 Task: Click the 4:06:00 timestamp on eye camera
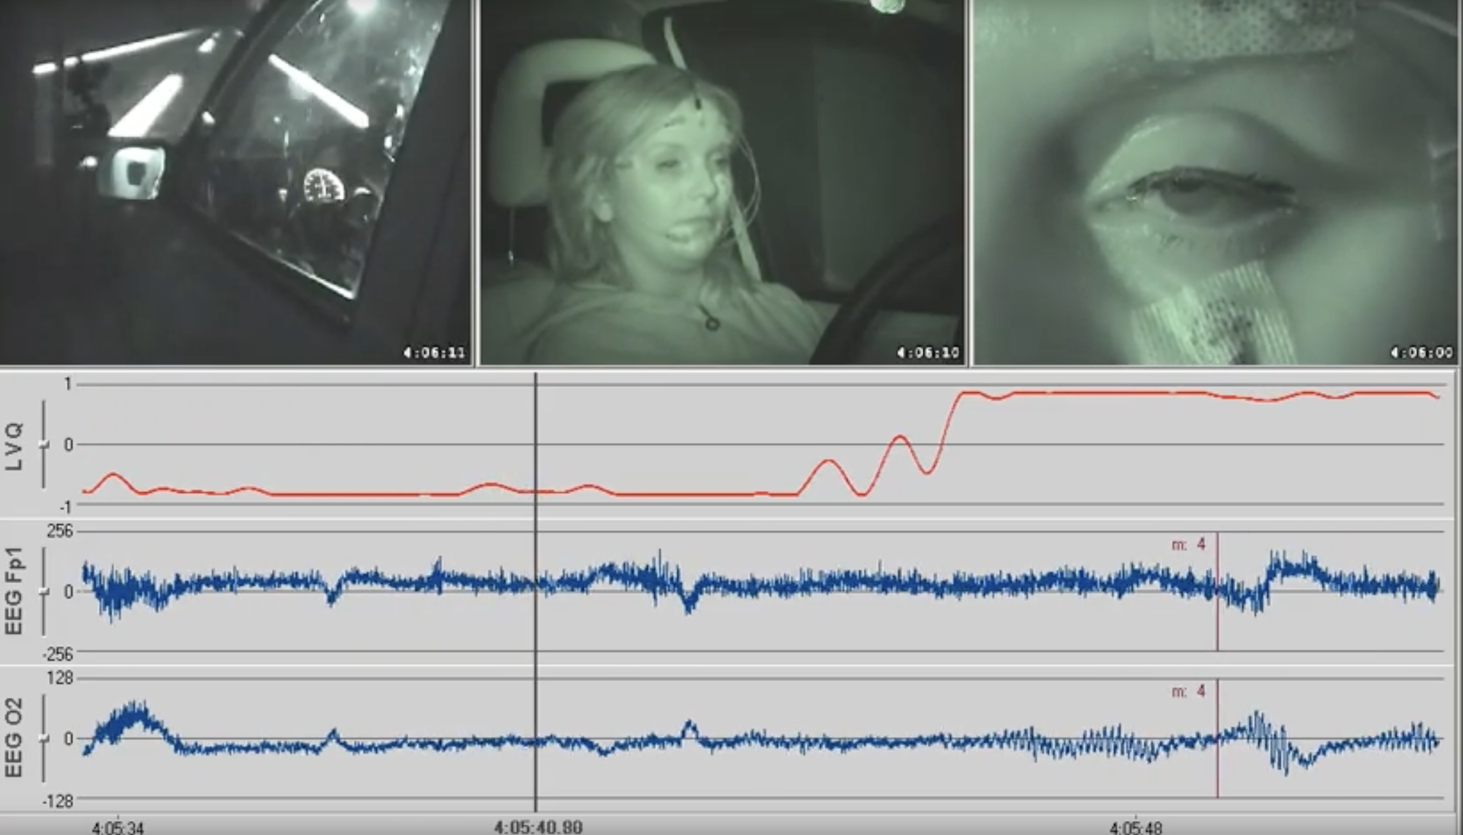point(1422,352)
